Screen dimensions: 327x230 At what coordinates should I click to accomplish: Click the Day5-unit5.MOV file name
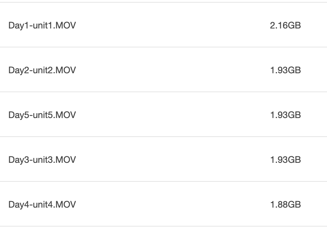point(42,115)
